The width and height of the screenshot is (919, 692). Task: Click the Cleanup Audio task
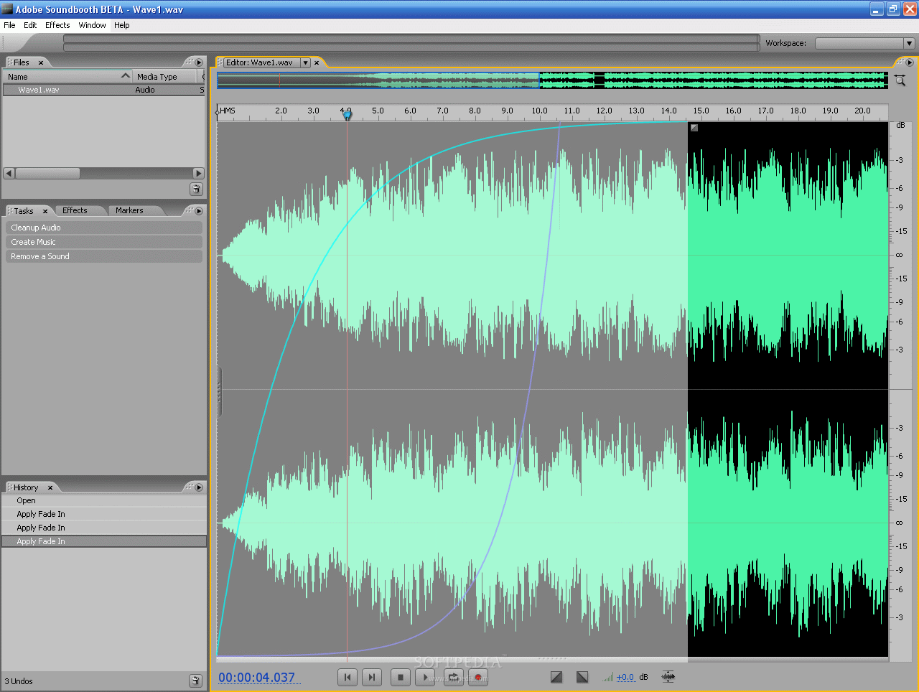[x=104, y=228]
